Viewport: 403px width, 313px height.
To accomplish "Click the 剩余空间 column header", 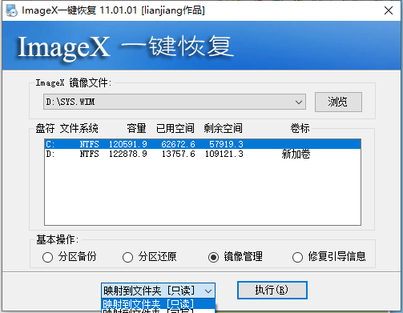I will point(223,128).
